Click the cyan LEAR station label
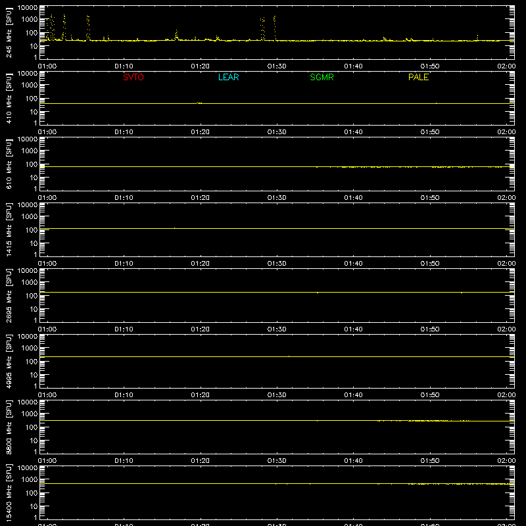 click(228, 77)
